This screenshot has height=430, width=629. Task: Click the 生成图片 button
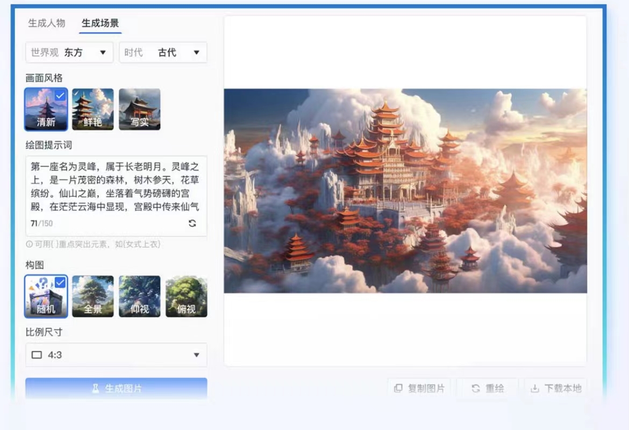(x=116, y=388)
